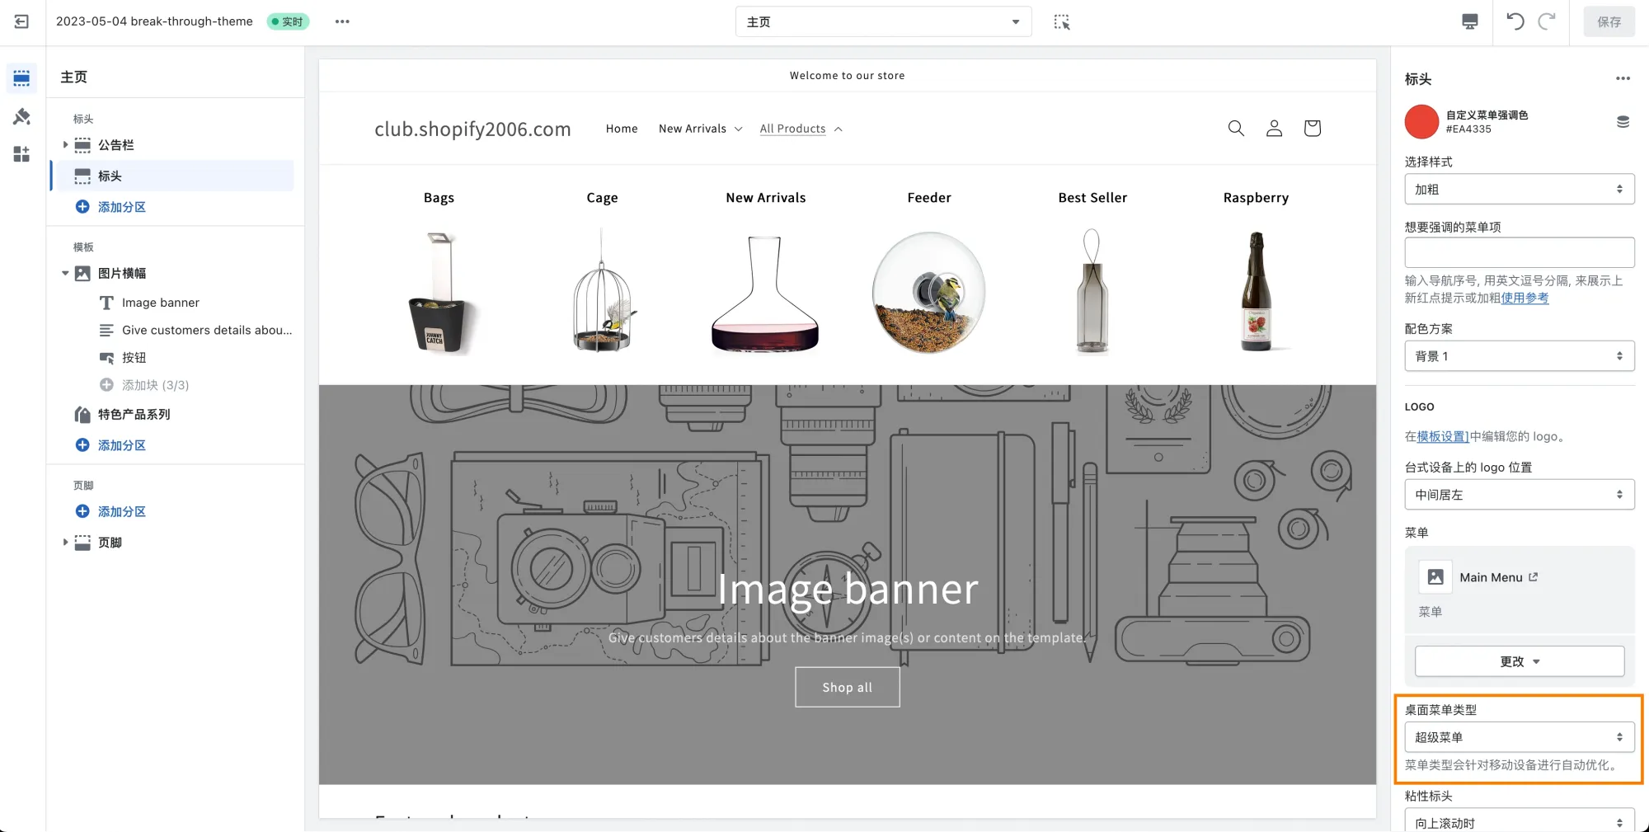This screenshot has height=832, width=1649.
Task: Click the 保存 button
Action: pos(1609,21)
